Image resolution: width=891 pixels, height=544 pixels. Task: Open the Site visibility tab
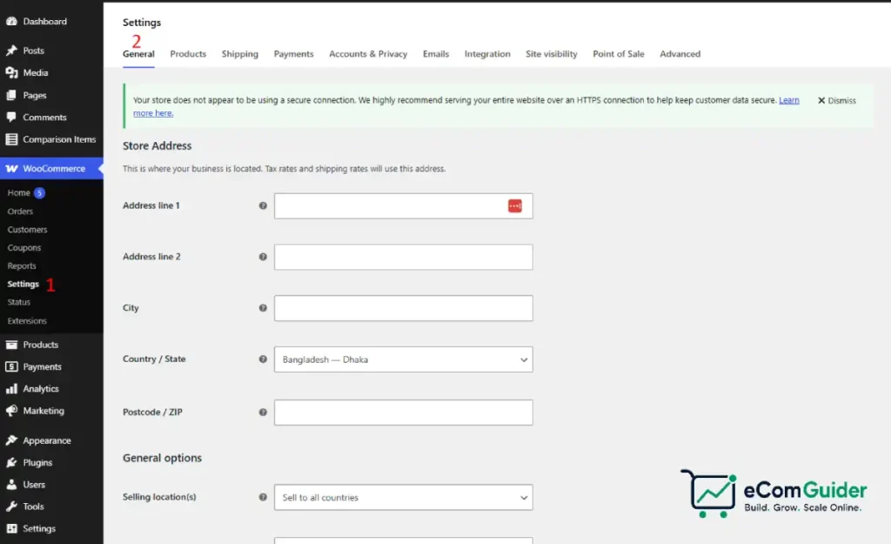tap(551, 54)
